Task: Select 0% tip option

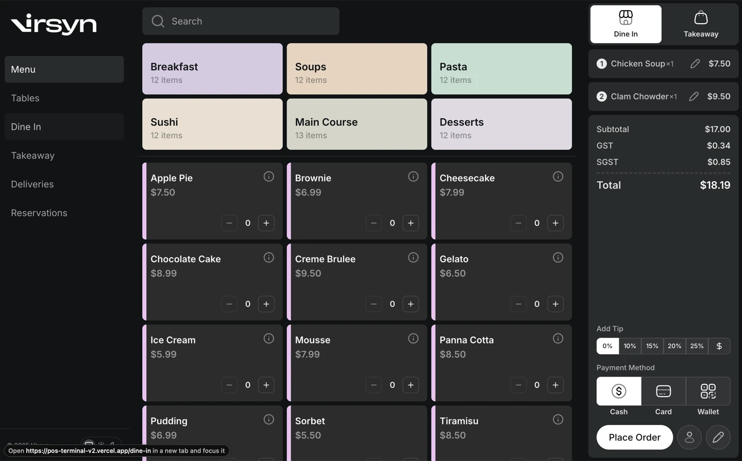Action: coord(608,346)
